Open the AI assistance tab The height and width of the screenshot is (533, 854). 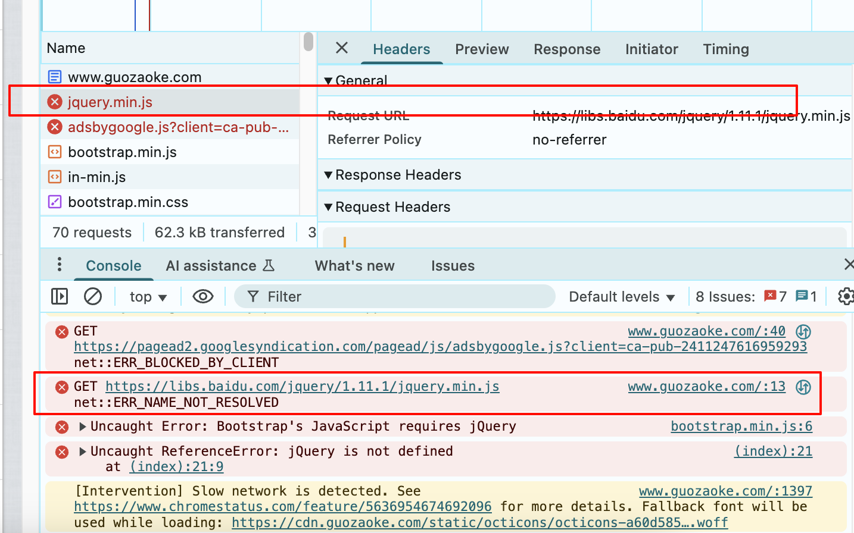tap(220, 266)
